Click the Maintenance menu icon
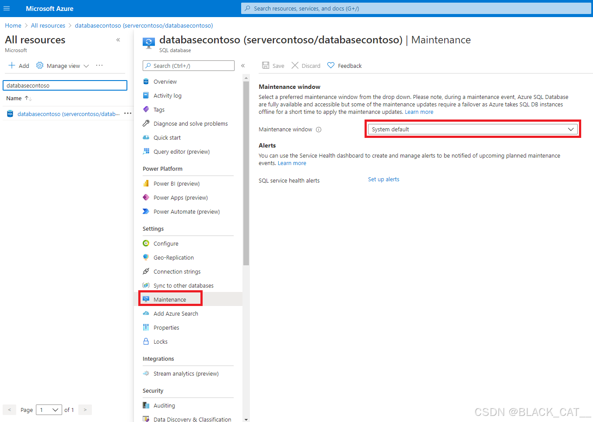The image size is (593, 422). click(x=146, y=299)
